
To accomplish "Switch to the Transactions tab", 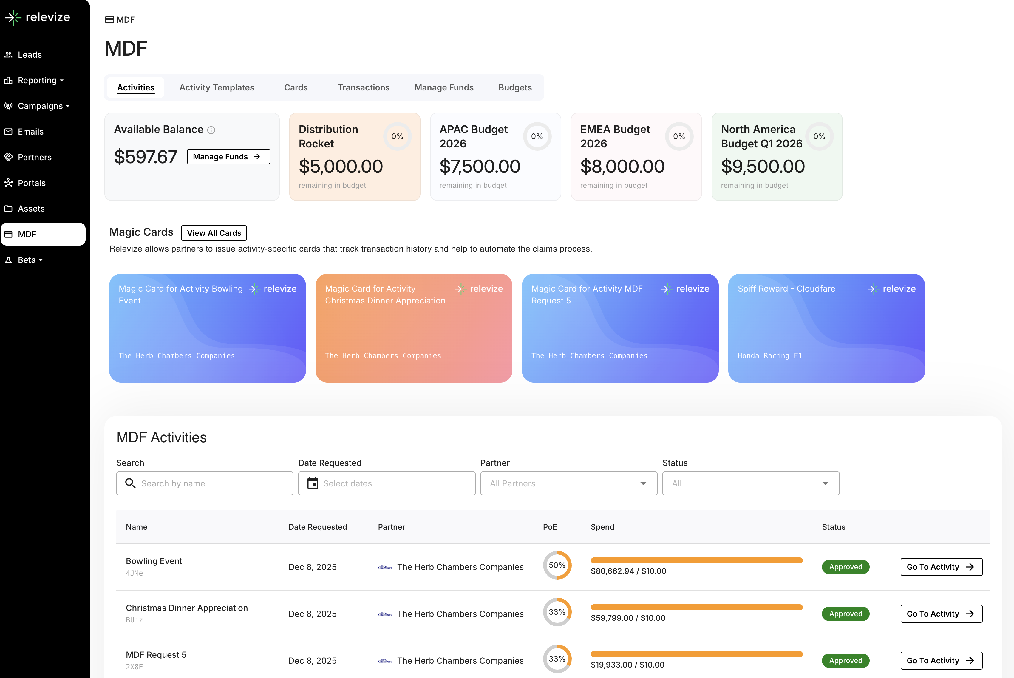I will 363,87.
